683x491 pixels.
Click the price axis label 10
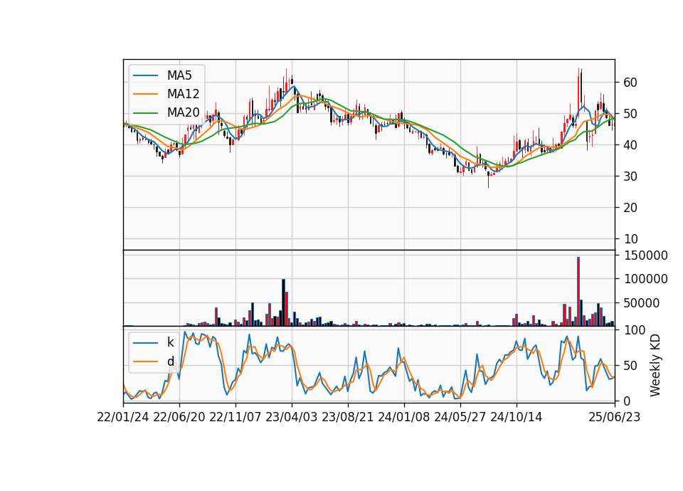point(630,239)
